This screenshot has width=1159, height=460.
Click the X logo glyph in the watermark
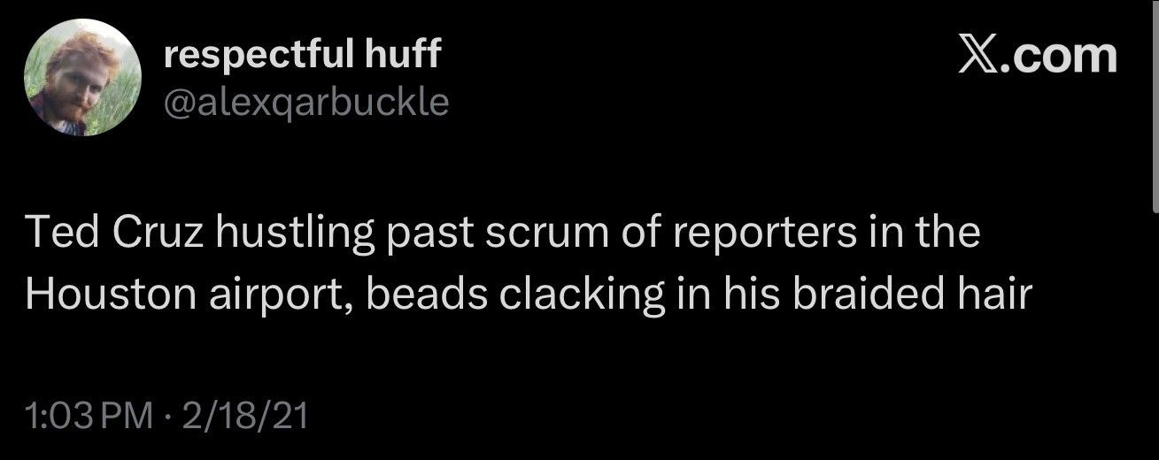point(980,55)
